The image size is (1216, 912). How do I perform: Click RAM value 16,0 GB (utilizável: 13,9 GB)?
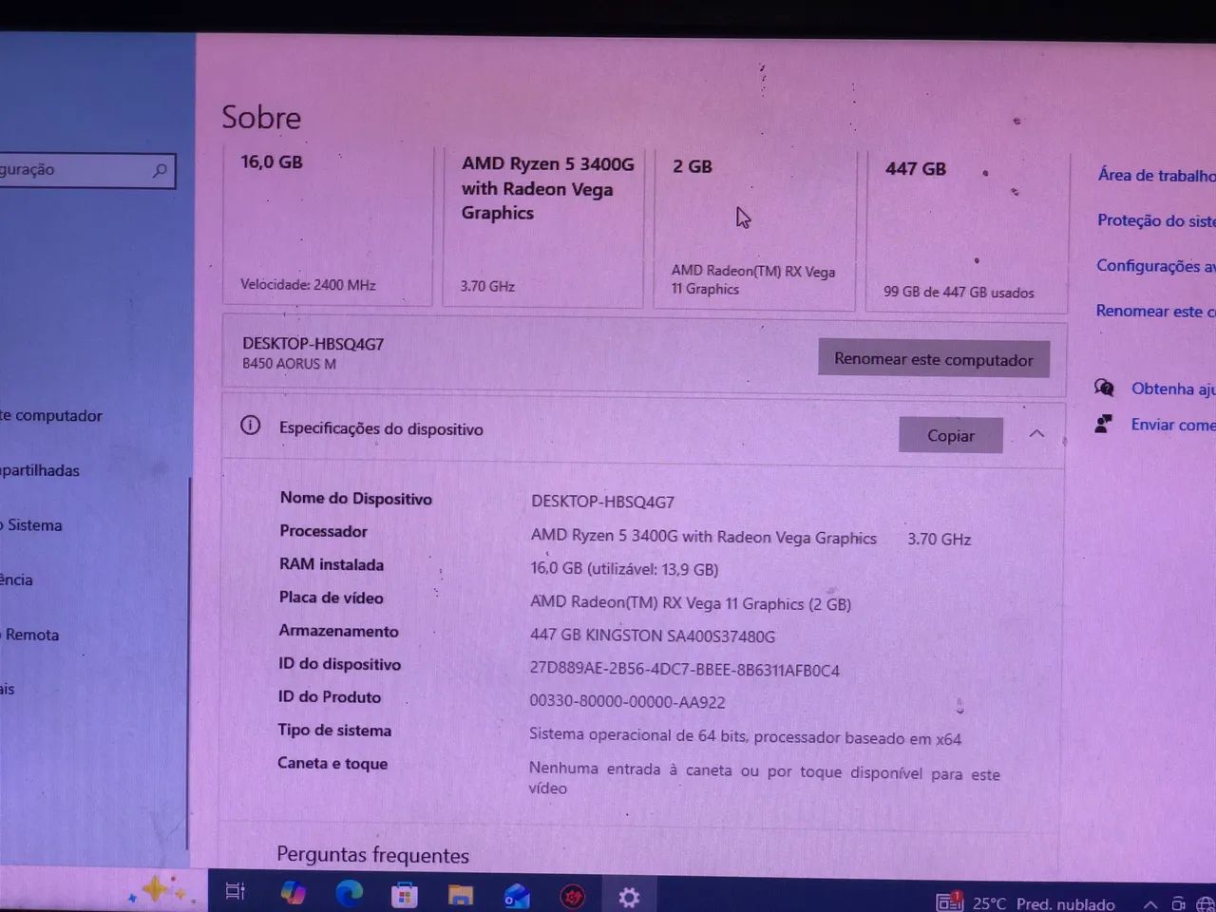point(624,569)
